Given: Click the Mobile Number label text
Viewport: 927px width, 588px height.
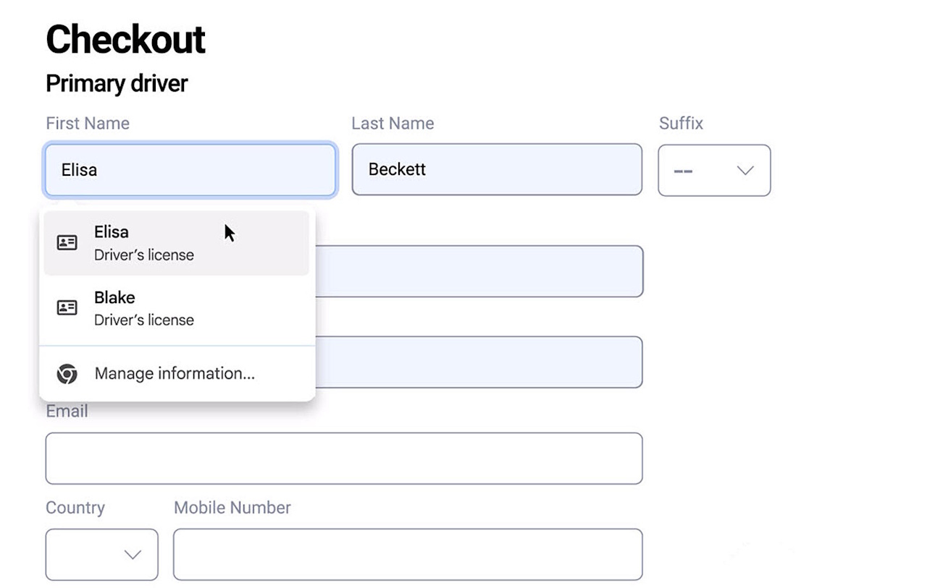Looking at the screenshot, I should 232,508.
